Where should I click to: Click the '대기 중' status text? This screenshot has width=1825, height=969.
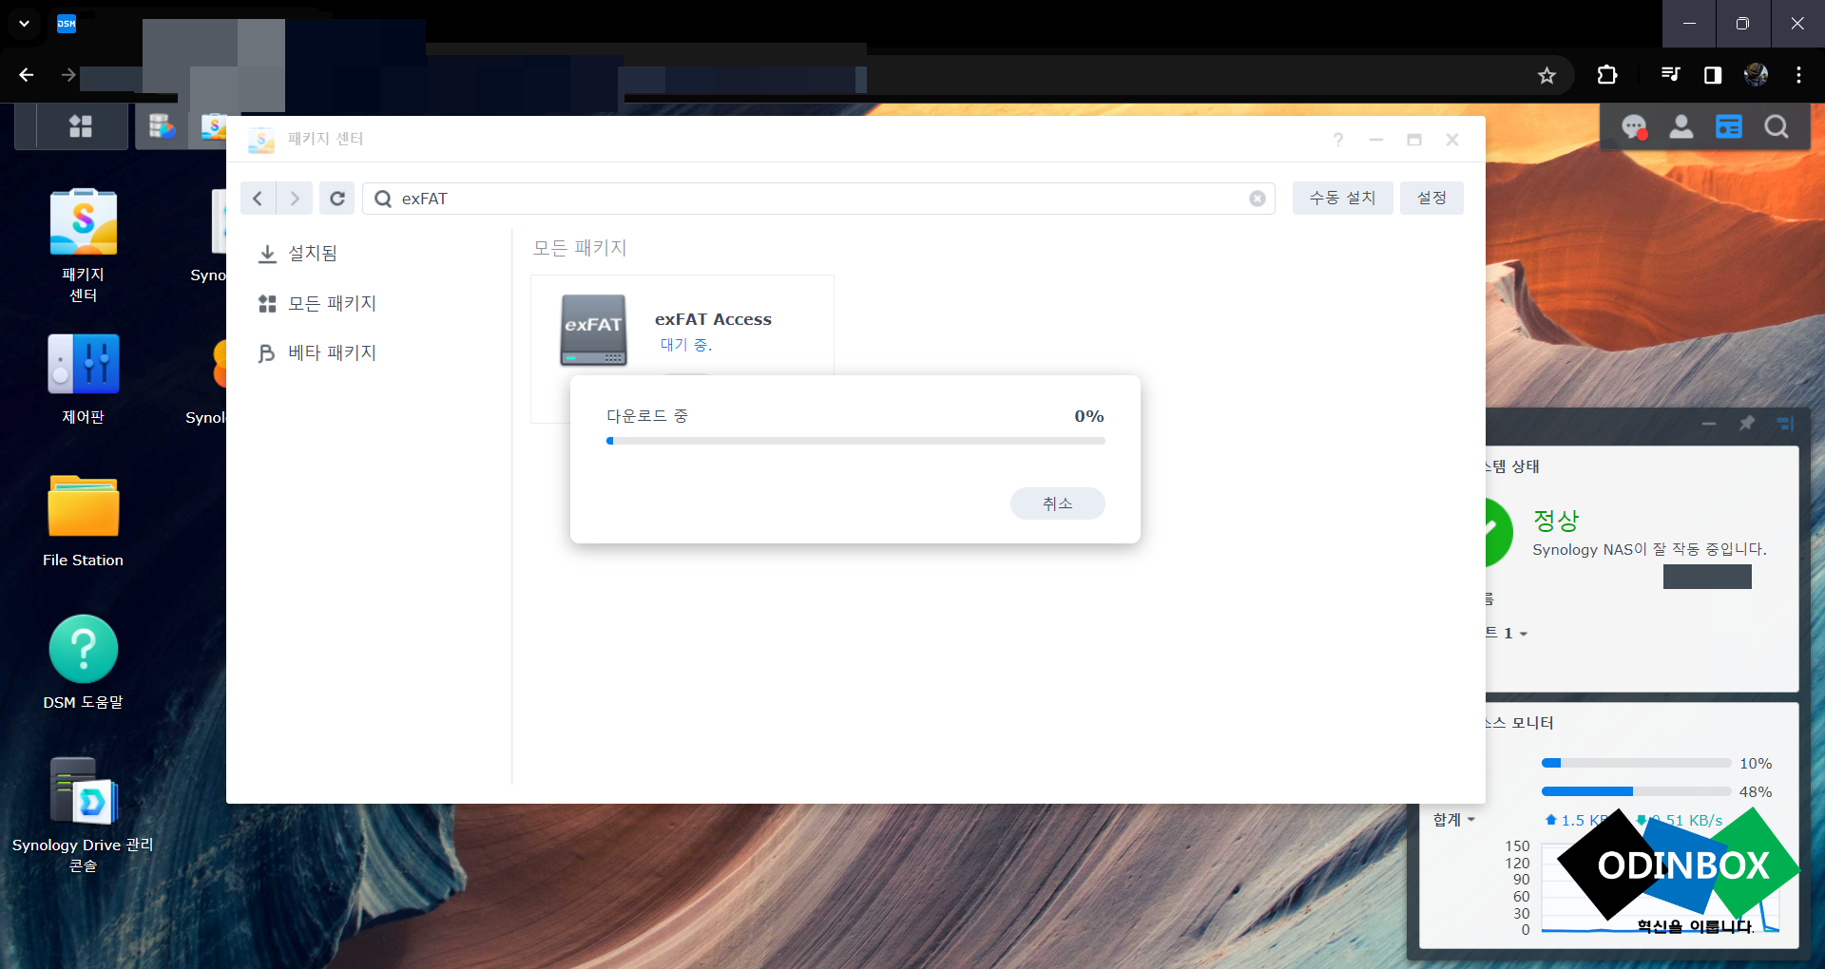(686, 345)
